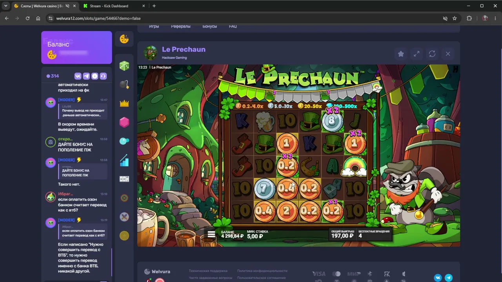The height and width of the screenshot is (282, 502).
Task: Click the message "В скором времени выведут, ожидайте."
Action: (78, 127)
